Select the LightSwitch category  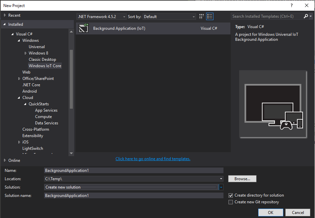[33, 148]
